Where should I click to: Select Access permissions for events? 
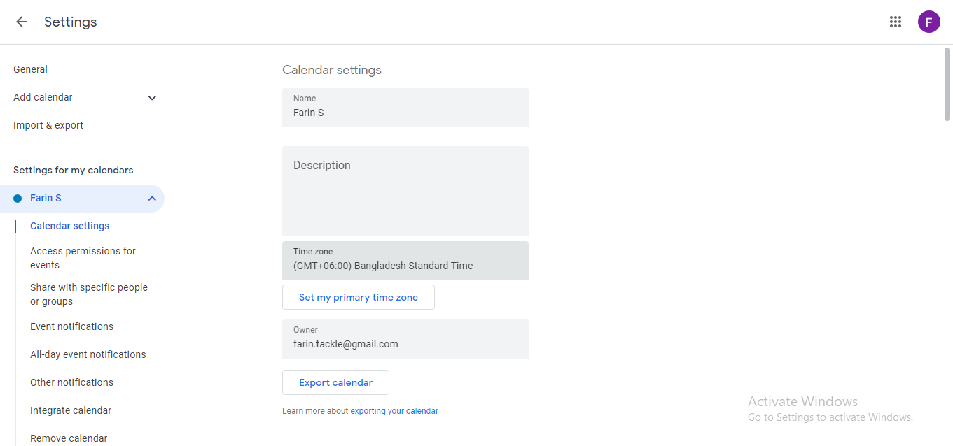(83, 257)
